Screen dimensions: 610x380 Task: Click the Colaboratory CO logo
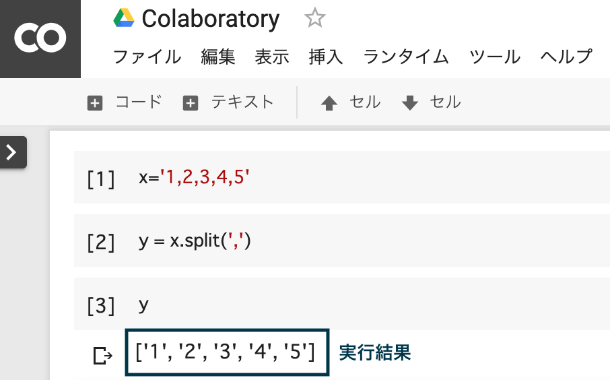[x=40, y=38]
